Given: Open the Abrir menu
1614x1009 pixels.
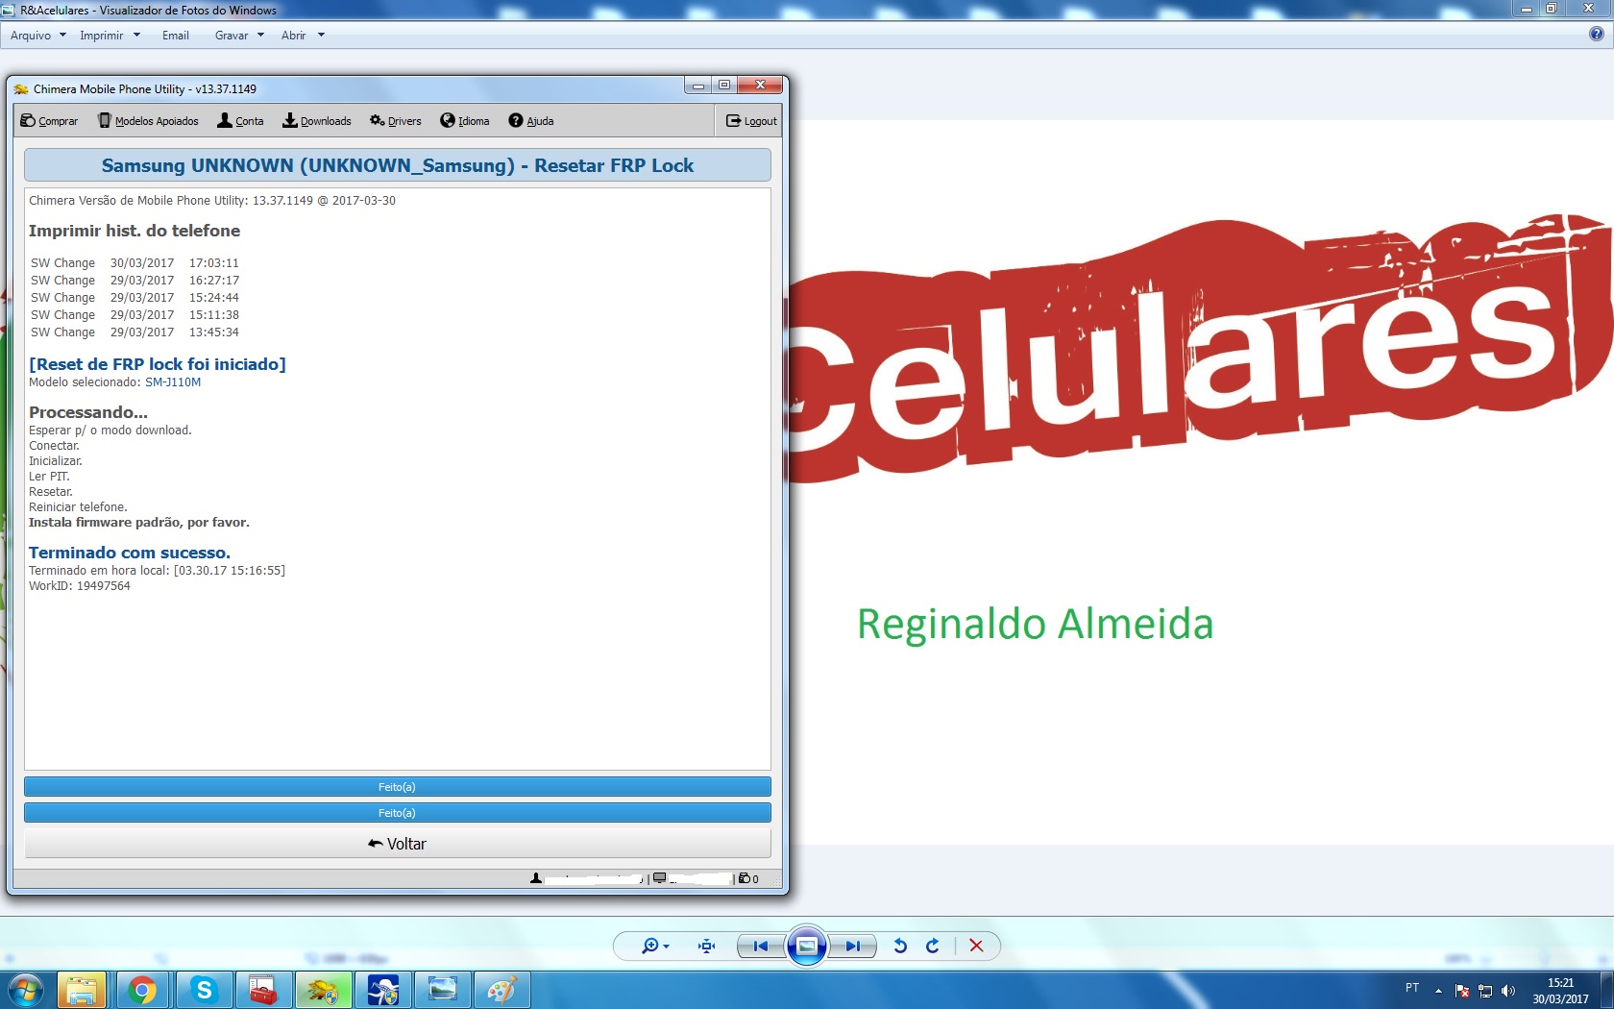Looking at the screenshot, I should pos(294,36).
